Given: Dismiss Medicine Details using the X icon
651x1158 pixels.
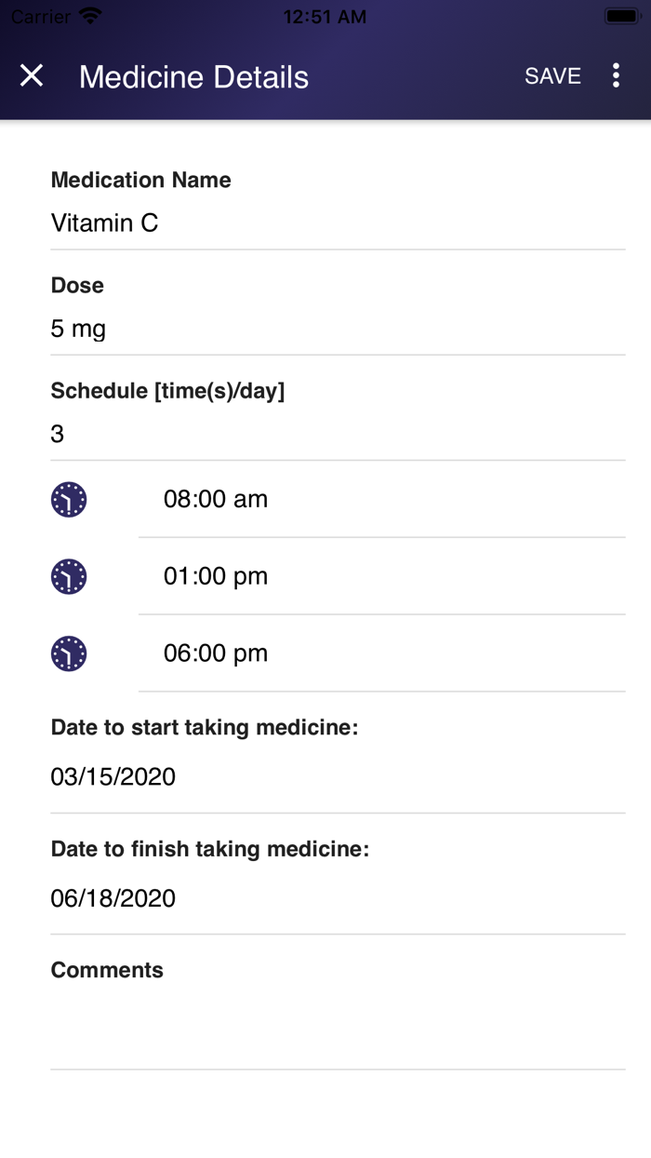Looking at the screenshot, I should point(32,76).
